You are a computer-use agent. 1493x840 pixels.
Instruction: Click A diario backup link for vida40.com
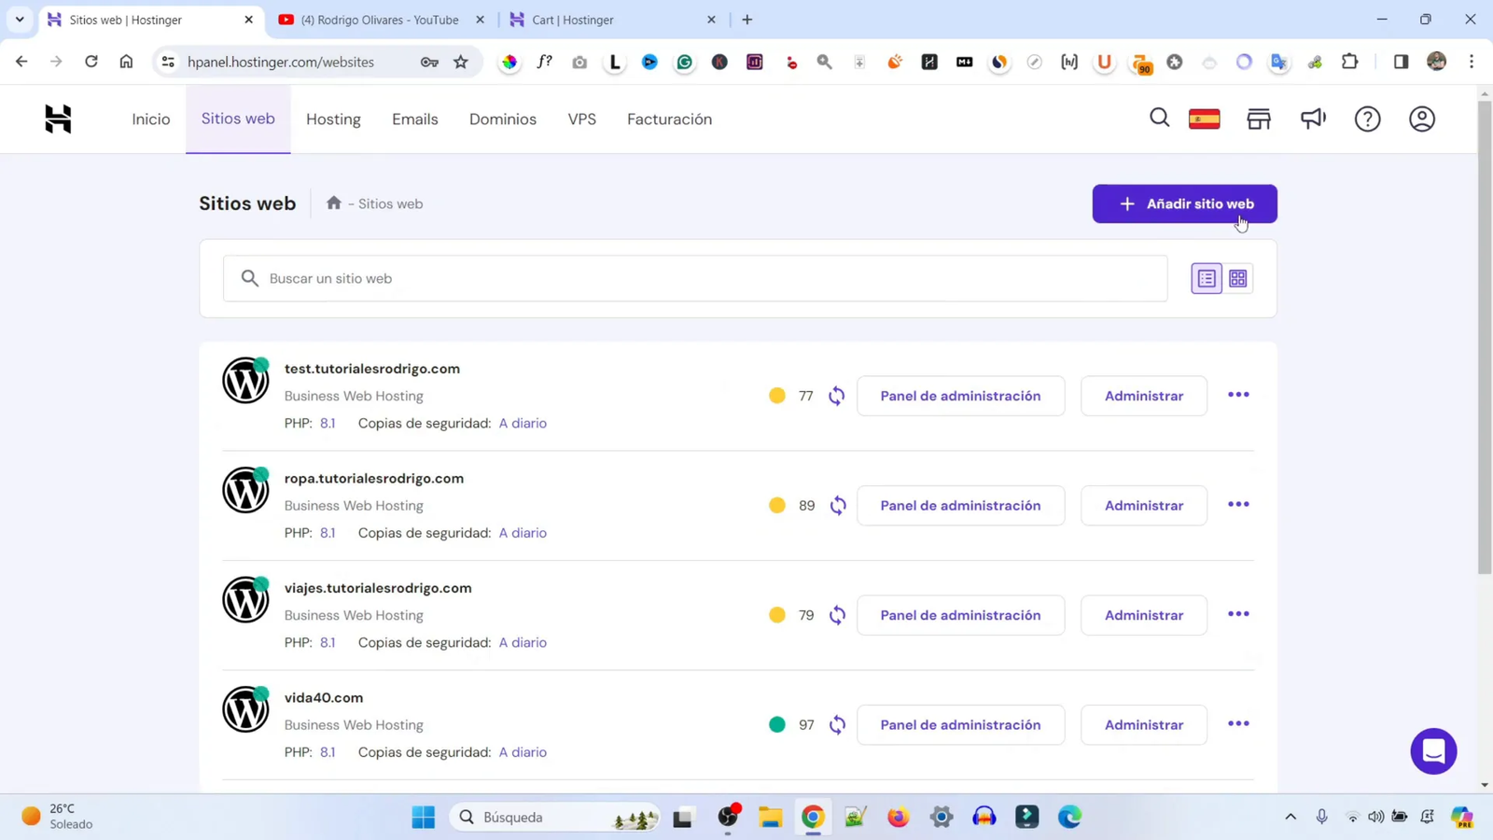point(523,752)
